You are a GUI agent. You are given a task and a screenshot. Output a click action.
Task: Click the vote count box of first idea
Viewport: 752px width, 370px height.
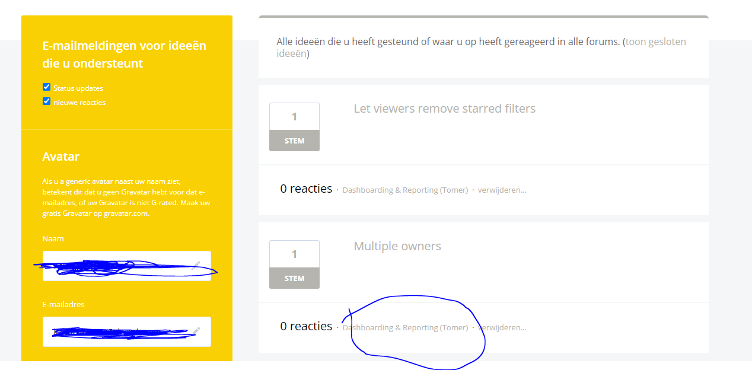click(294, 117)
